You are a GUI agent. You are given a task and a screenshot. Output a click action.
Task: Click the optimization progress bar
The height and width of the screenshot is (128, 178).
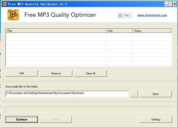point(89,110)
